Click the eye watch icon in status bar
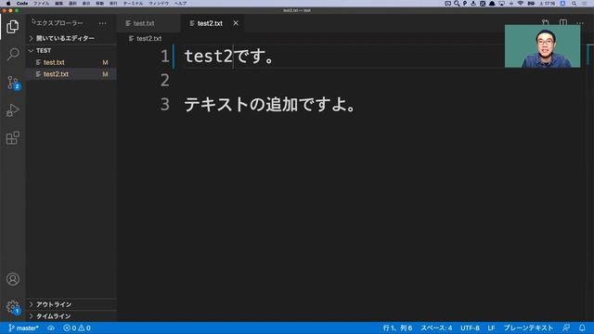The width and height of the screenshot is (594, 334). (51, 328)
